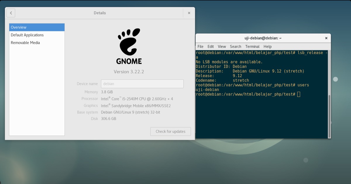The width and height of the screenshot is (351, 184).
Task: Click the Description line in terminal
Action: pos(250,71)
